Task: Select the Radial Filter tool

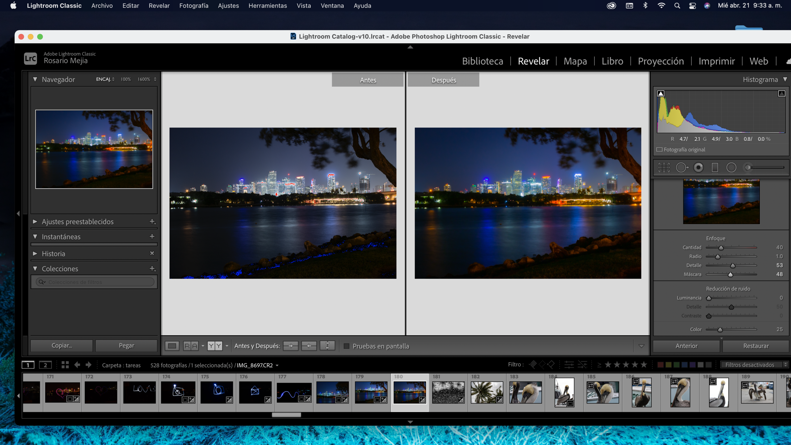Action: point(731,167)
